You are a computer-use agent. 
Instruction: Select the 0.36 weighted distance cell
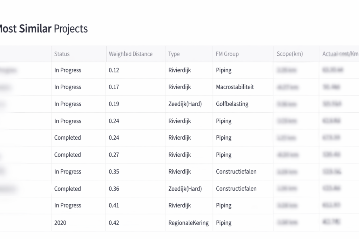pyautogui.click(x=114, y=189)
